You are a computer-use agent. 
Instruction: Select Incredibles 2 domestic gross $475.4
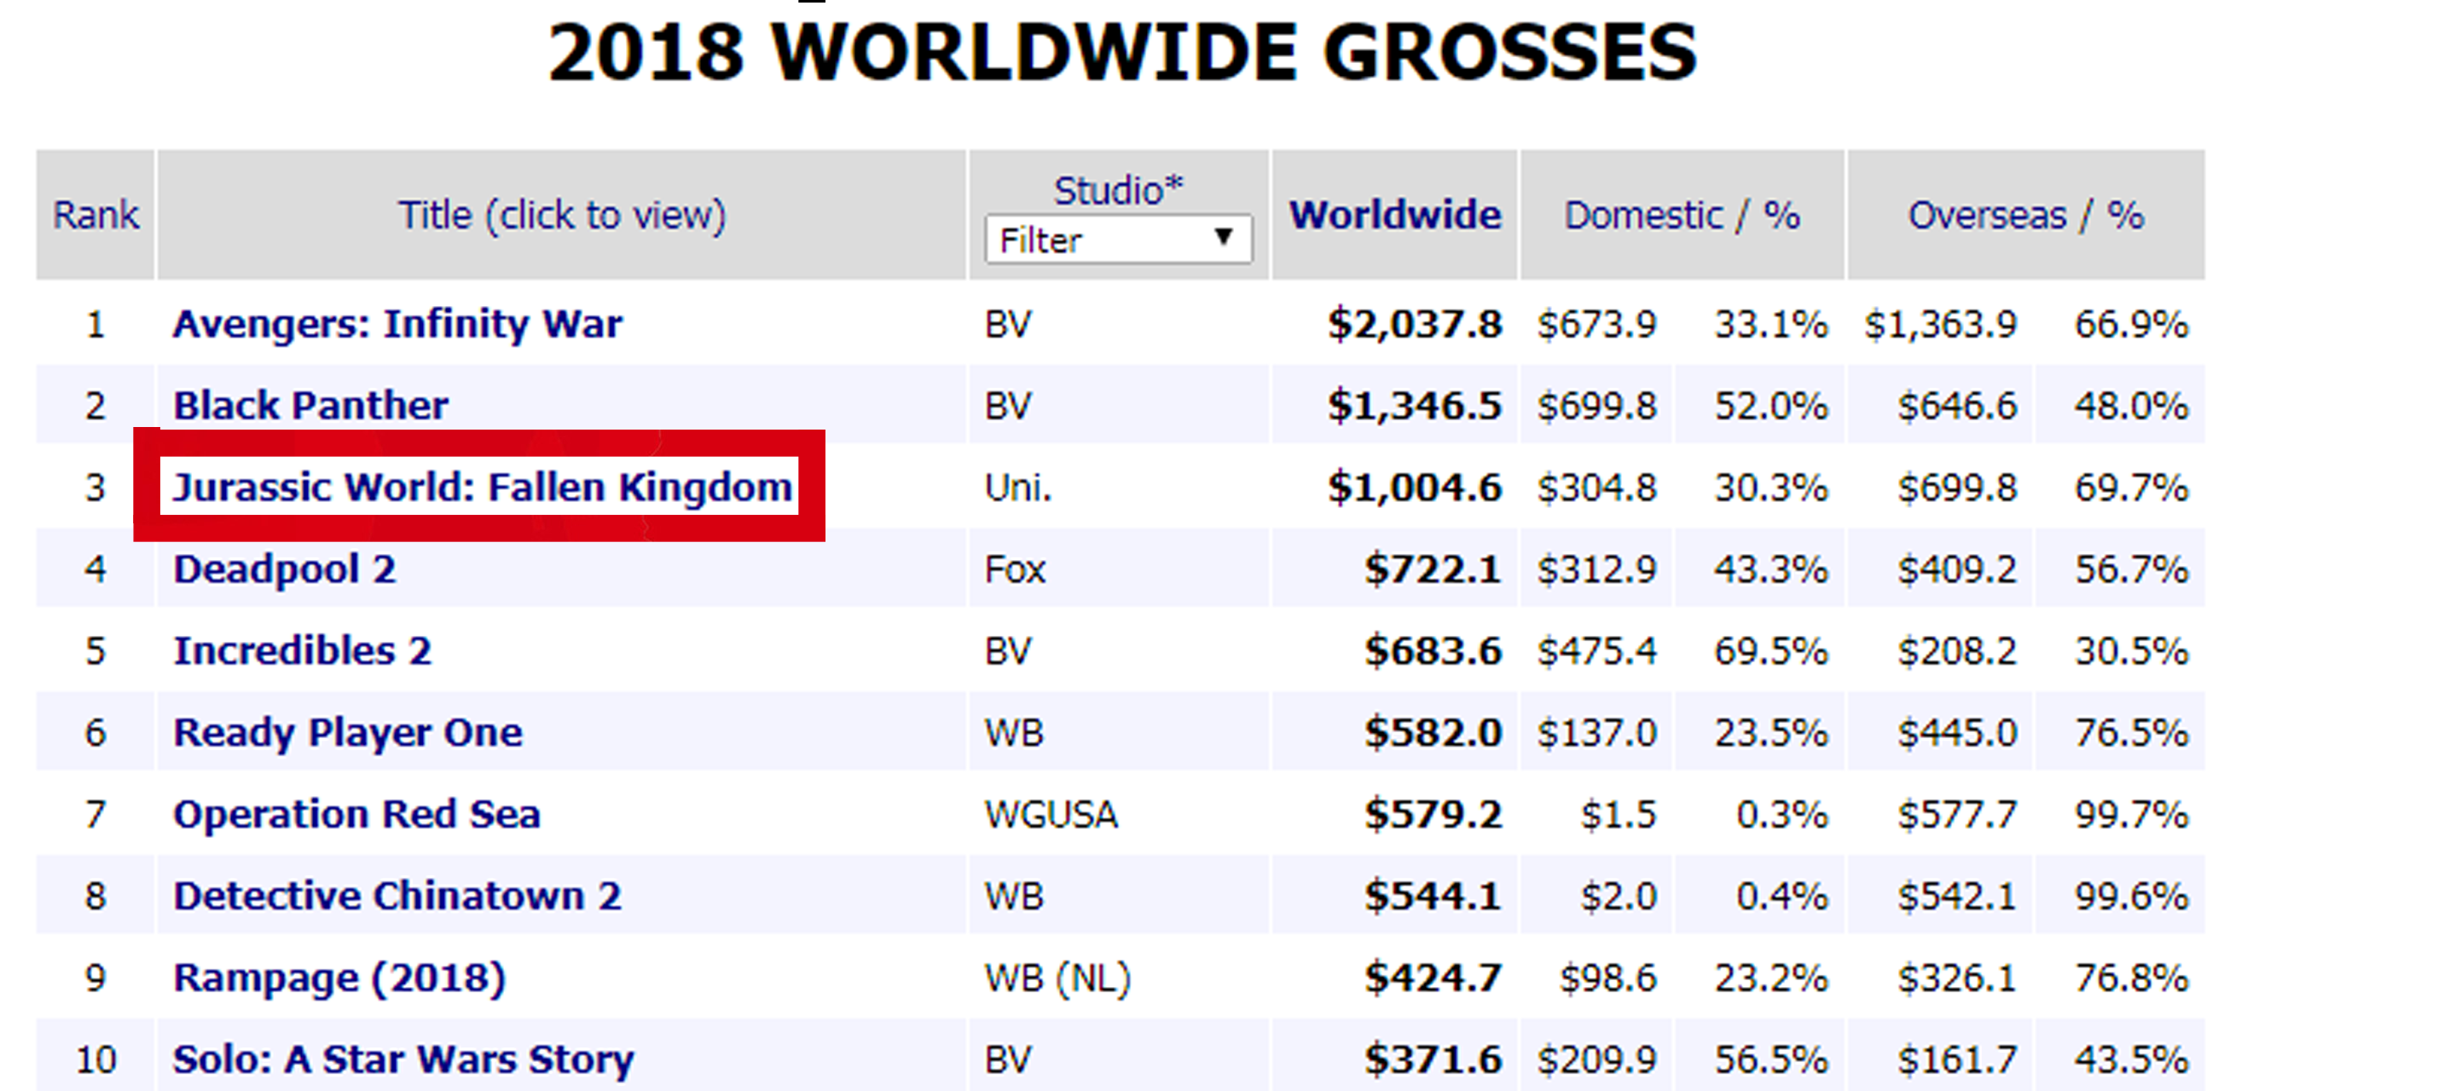[1597, 652]
